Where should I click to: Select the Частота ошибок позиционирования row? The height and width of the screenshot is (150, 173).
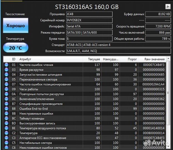[x=85, y=84]
